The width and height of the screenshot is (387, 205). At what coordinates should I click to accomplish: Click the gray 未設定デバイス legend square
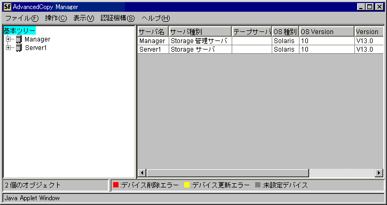click(x=258, y=185)
